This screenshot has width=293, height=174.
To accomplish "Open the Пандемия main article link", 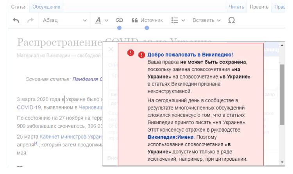I will [x=88, y=79].
